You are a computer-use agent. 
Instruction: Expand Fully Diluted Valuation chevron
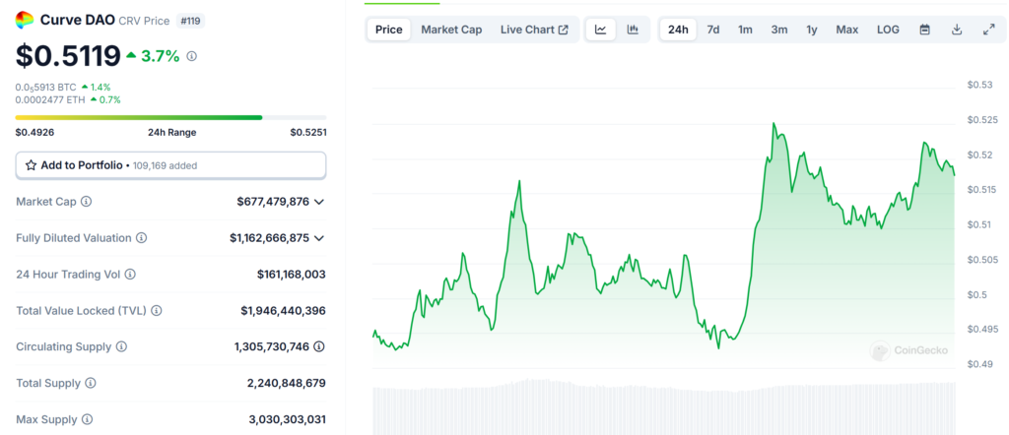pyautogui.click(x=319, y=238)
